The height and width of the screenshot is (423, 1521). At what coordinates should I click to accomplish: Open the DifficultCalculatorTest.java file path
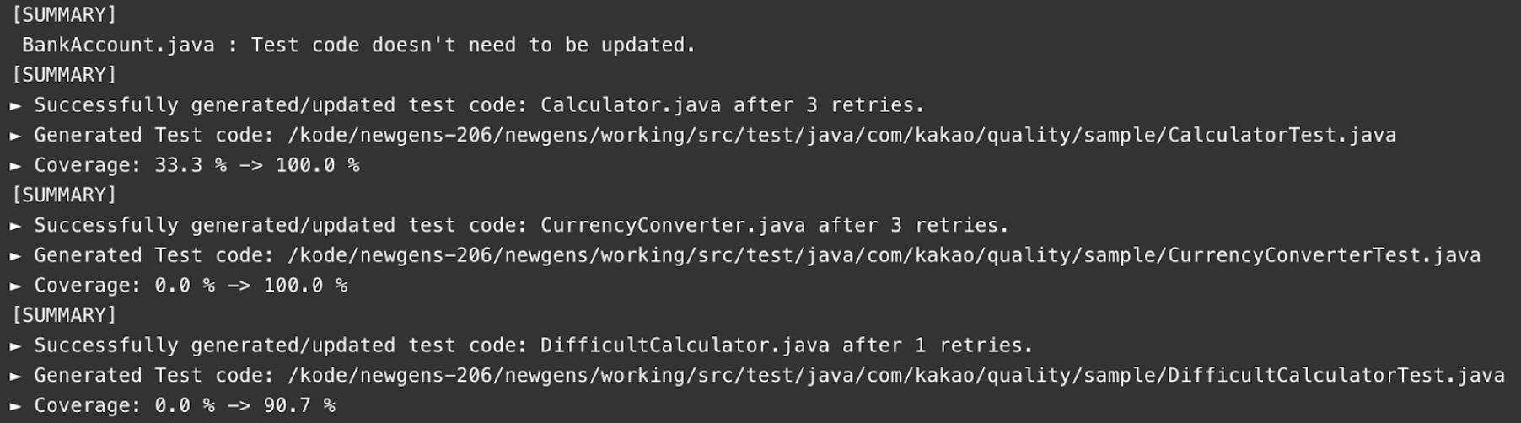pos(895,375)
